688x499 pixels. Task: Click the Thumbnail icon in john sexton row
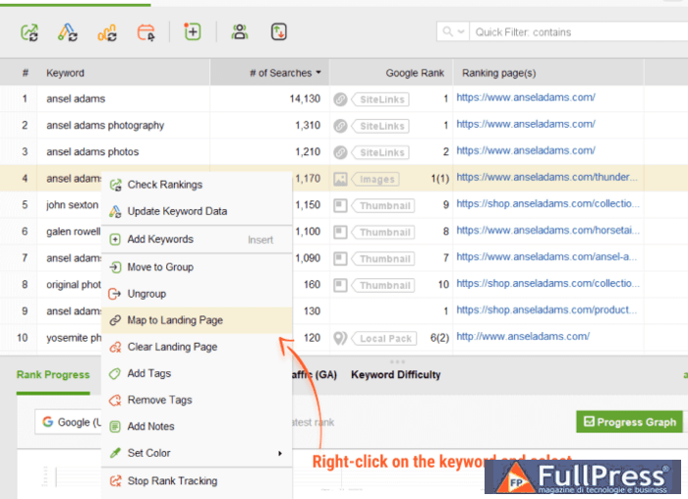tap(340, 205)
